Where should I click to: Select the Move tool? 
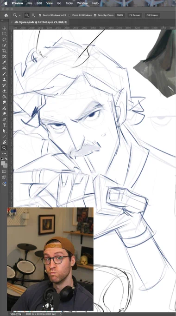tap(4, 28)
